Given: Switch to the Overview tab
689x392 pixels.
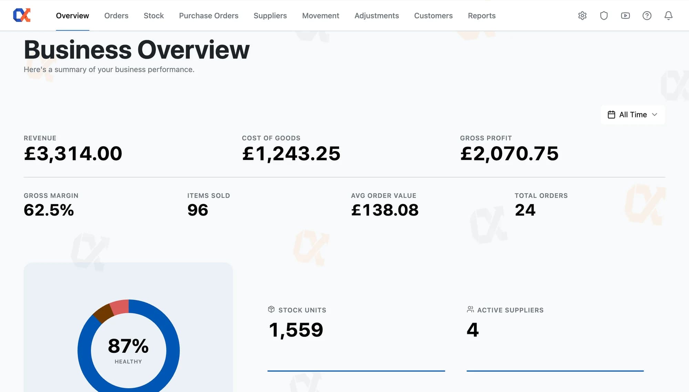Looking at the screenshot, I should click(x=72, y=15).
